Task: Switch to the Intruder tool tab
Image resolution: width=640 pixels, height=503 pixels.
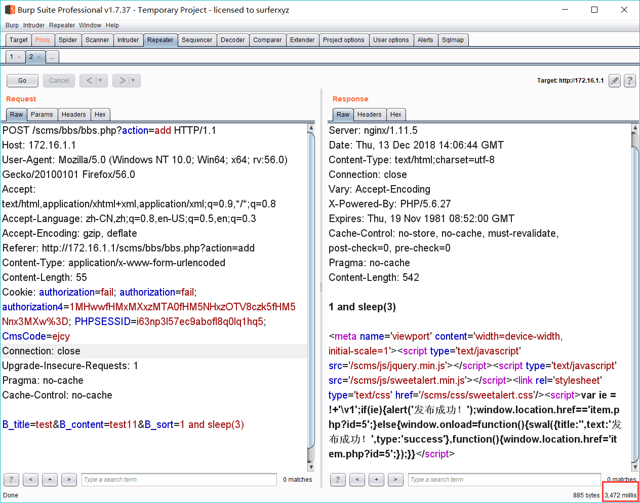Action: click(x=128, y=40)
